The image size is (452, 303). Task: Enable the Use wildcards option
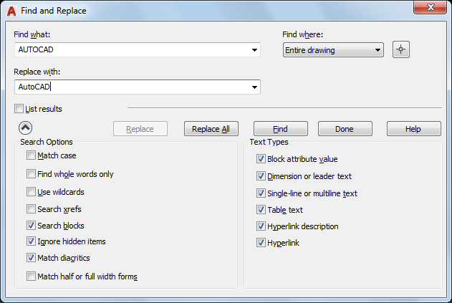pyautogui.click(x=31, y=192)
